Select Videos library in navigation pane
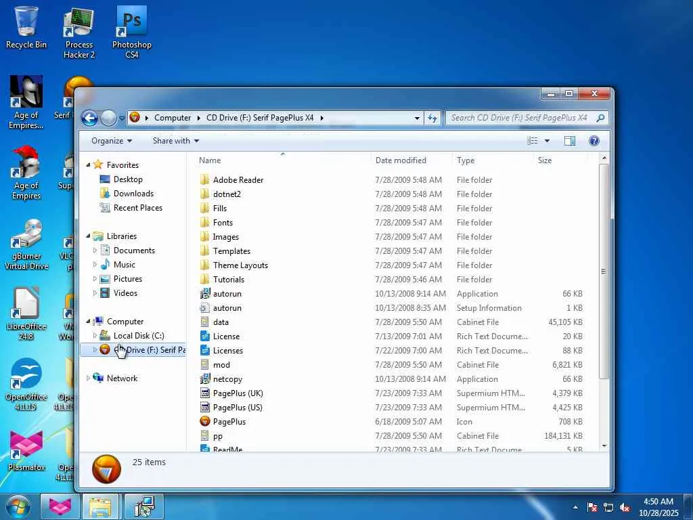This screenshot has width=693, height=520. 125,292
